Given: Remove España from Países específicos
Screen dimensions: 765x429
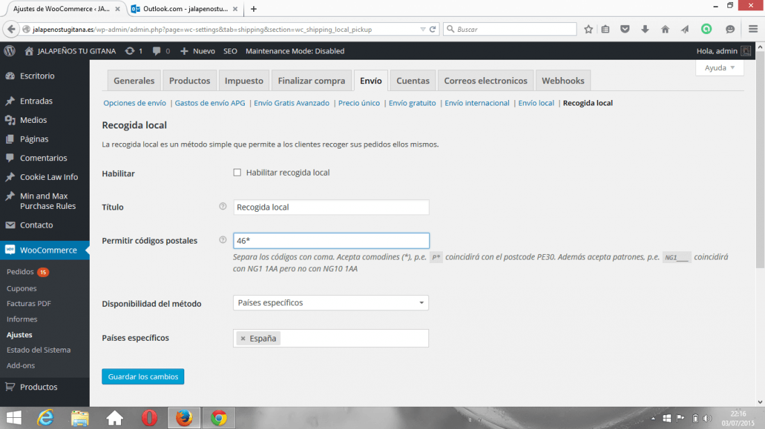Looking at the screenshot, I should pos(243,339).
